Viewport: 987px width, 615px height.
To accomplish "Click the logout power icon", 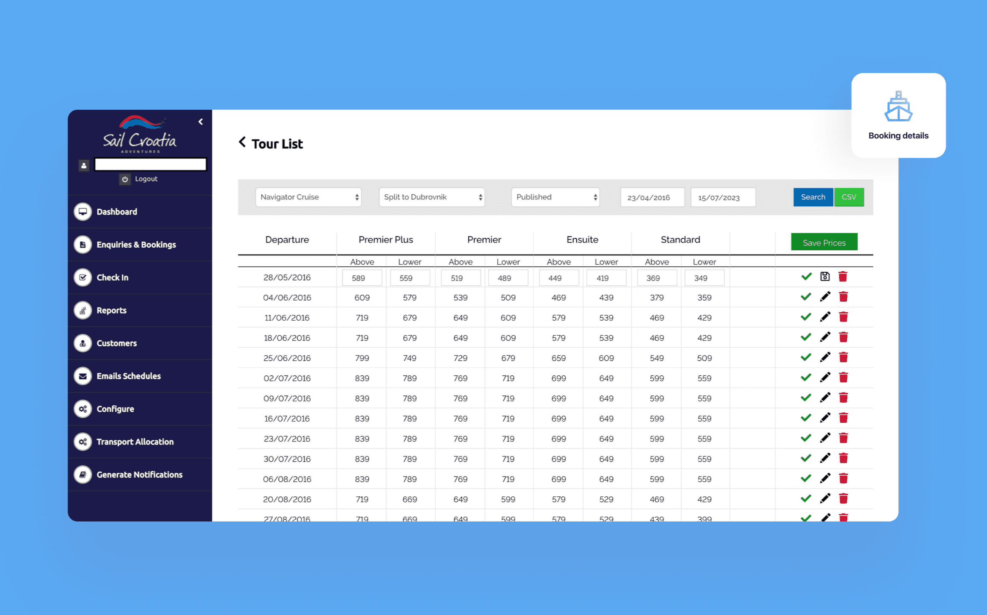I will coord(125,179).
